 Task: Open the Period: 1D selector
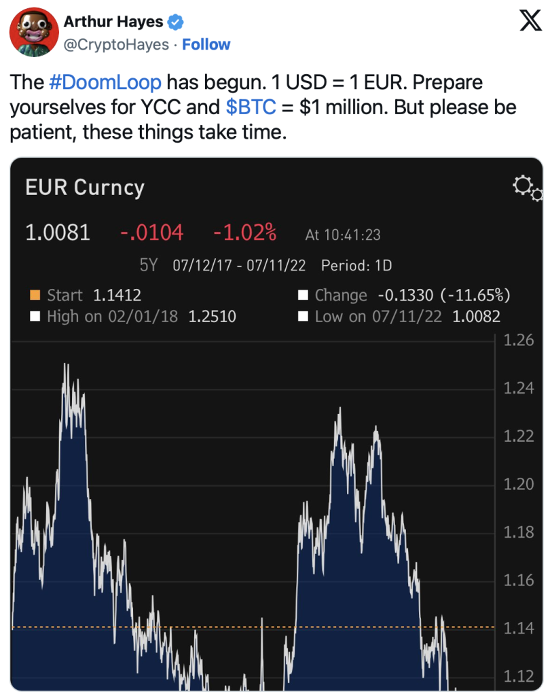pos(356,266)
